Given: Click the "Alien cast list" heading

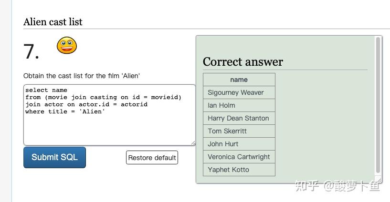Looking at the screenshot, I should point(53,22).
